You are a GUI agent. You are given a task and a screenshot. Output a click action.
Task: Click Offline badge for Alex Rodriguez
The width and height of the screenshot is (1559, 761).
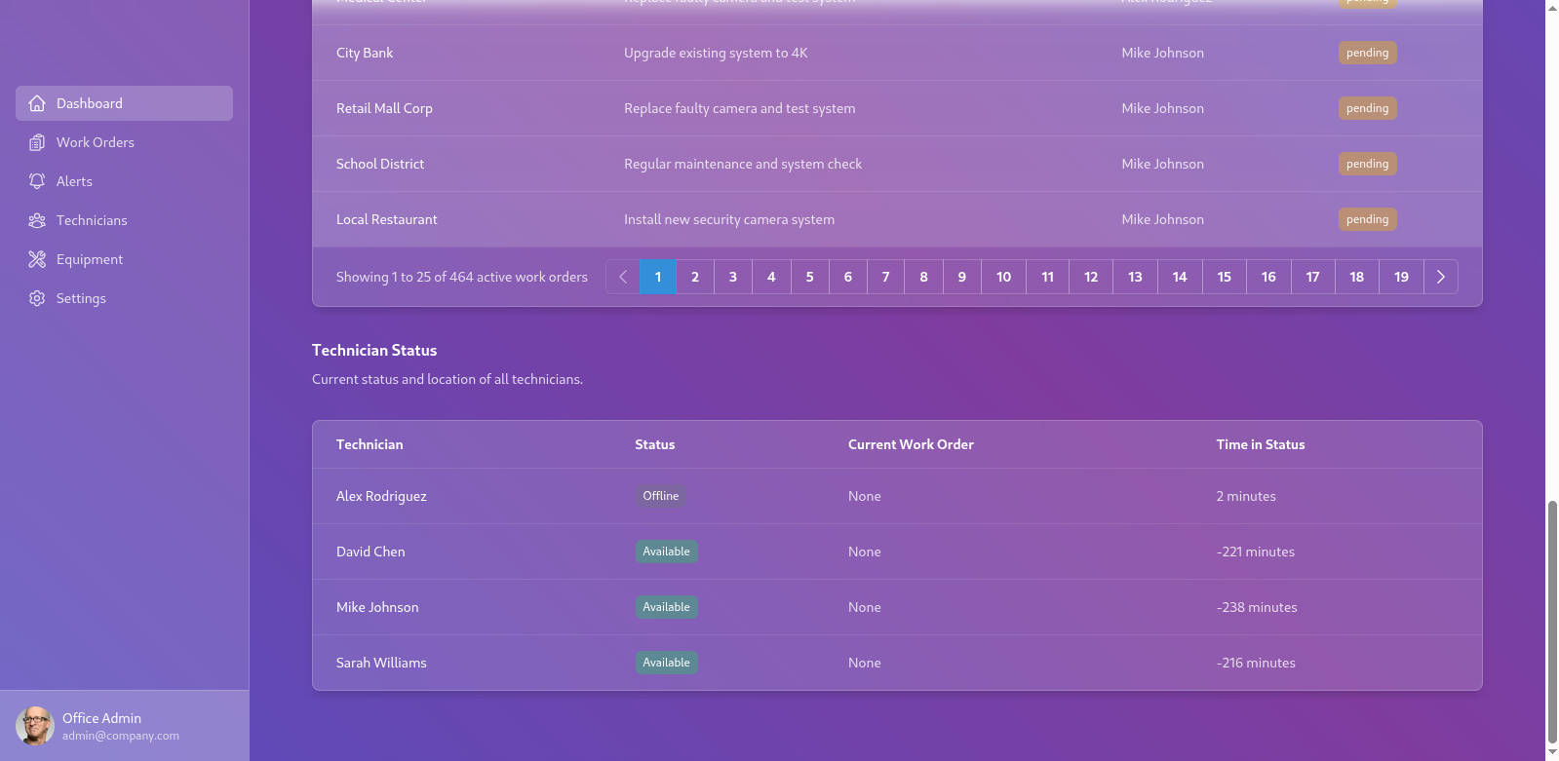pos(660,496)
